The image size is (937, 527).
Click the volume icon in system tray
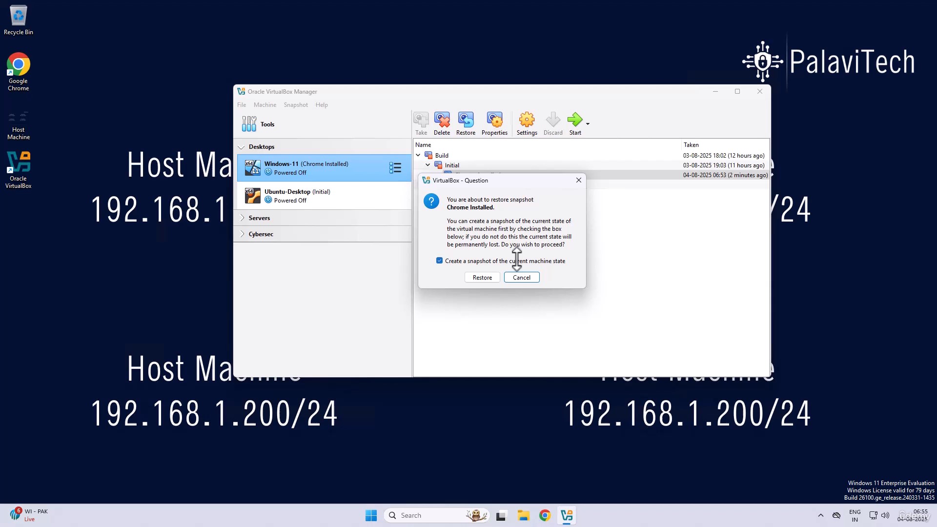(x=885, y=515)
